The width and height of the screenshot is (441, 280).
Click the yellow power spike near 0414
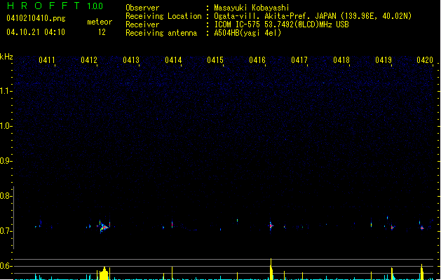pos(172,273)
